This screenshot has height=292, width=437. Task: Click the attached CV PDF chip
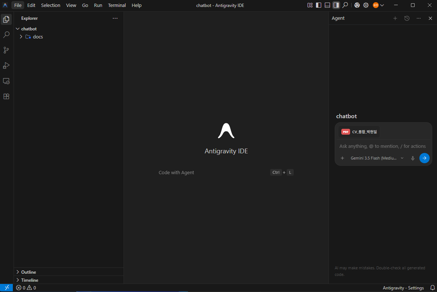(359, 132)
